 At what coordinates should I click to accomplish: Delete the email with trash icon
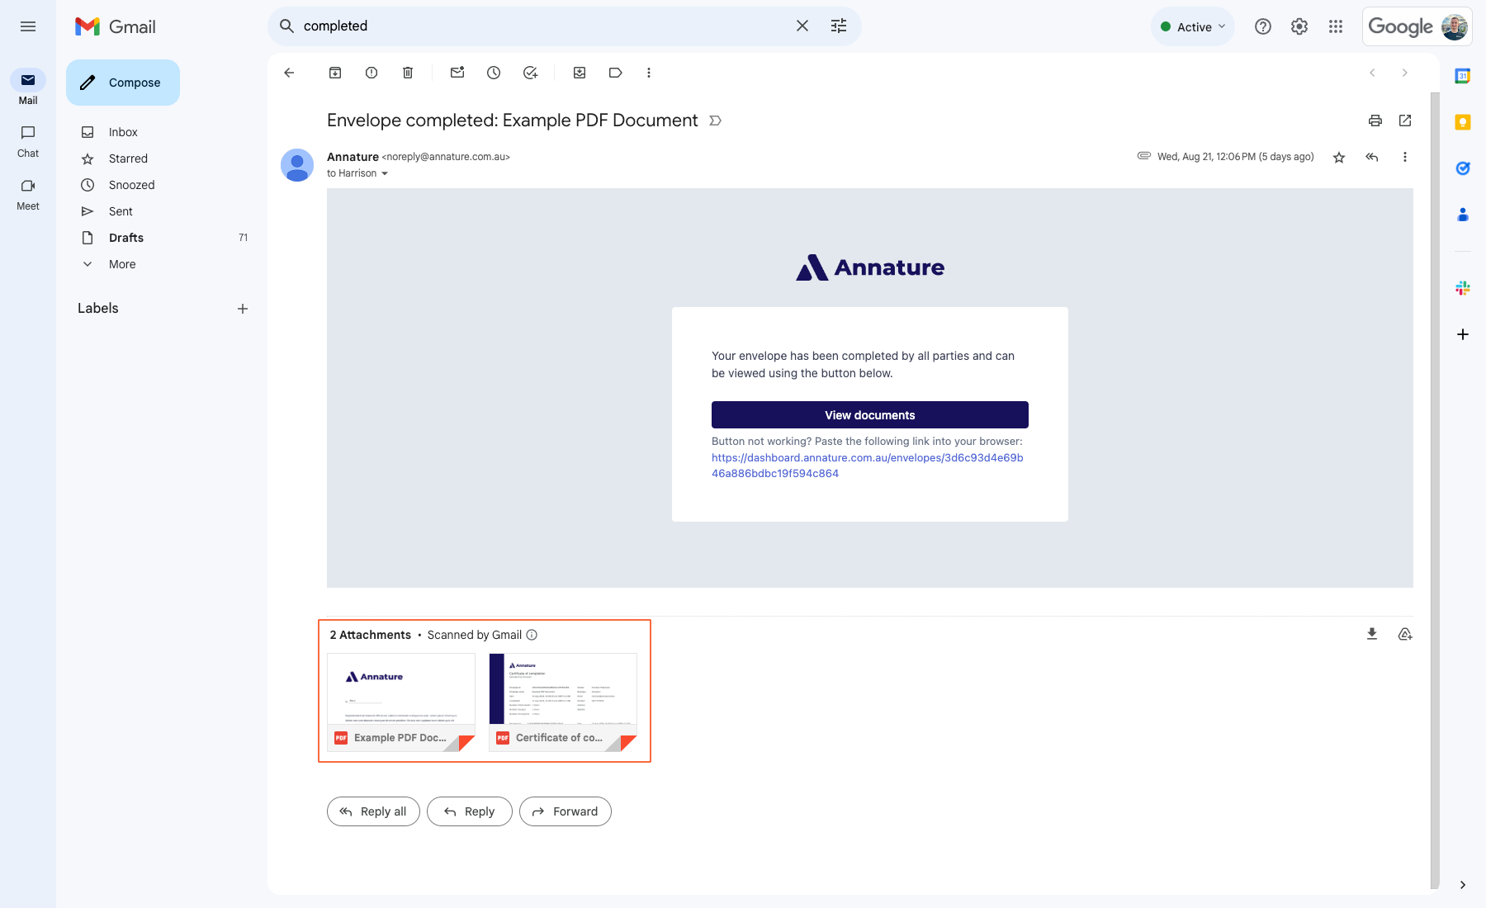408,73
